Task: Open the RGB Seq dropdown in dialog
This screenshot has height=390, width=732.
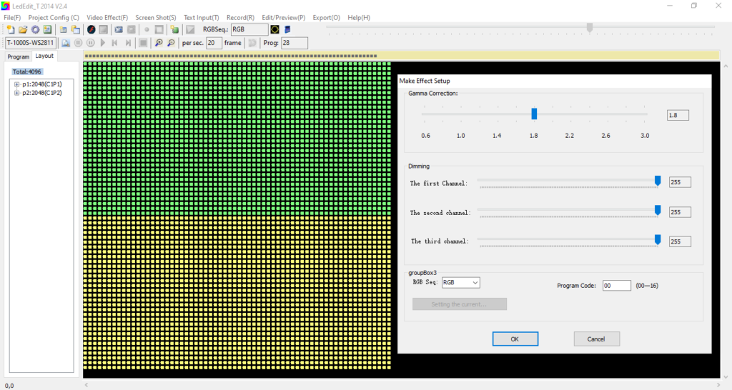Action: pyautogui.click(x=461, y=282)
